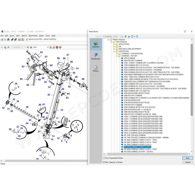
Task: Click the previous page book icon
Action: 19,40
